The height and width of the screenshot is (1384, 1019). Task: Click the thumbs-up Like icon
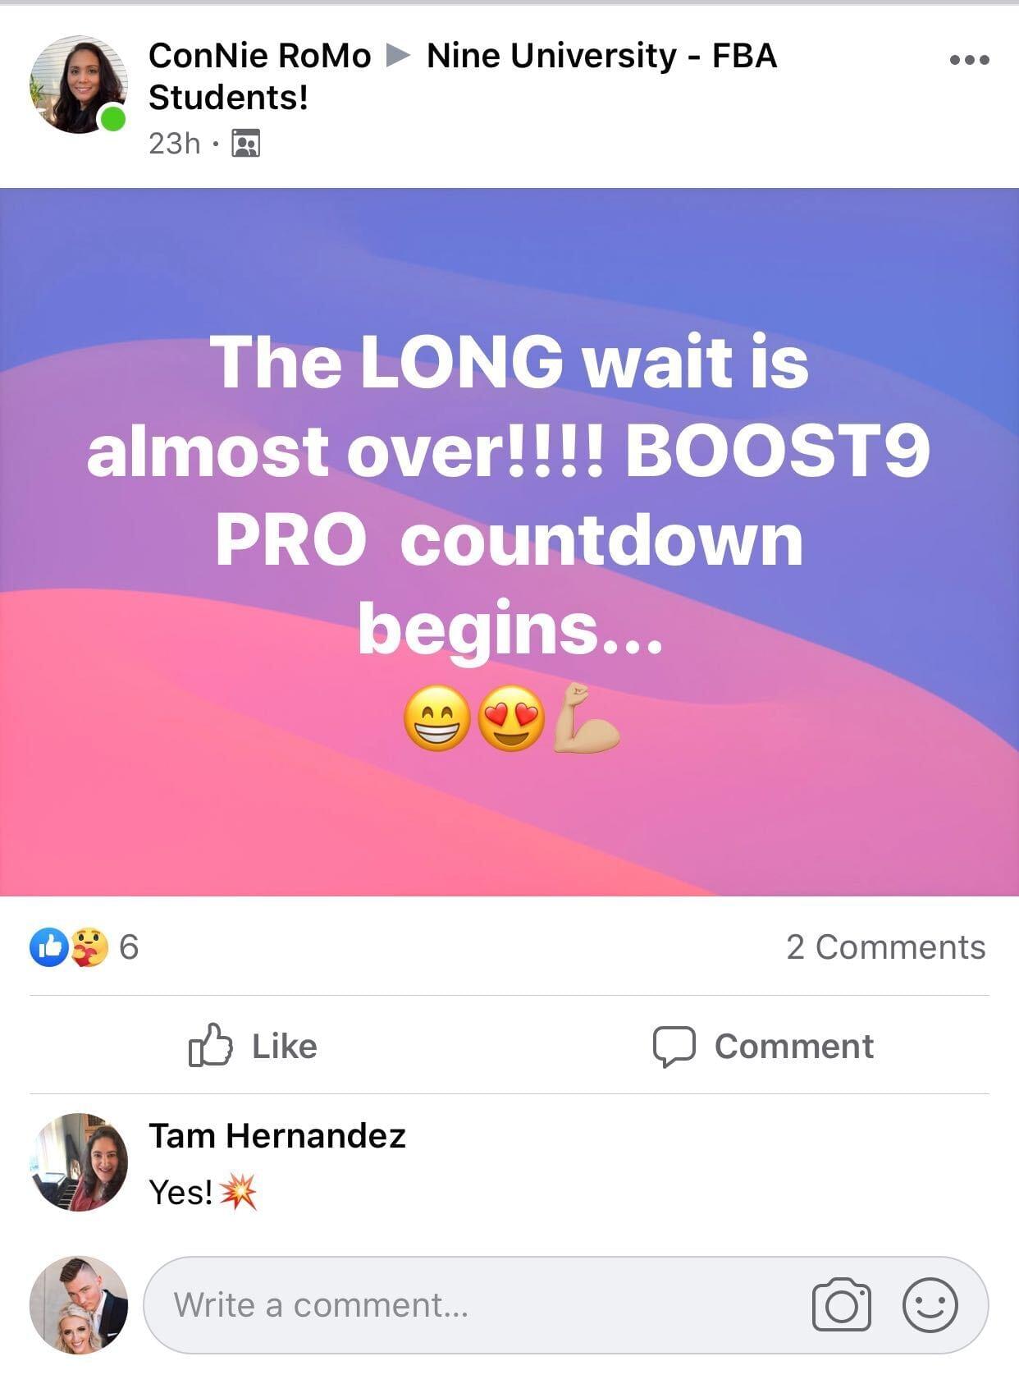(211, 1044)
